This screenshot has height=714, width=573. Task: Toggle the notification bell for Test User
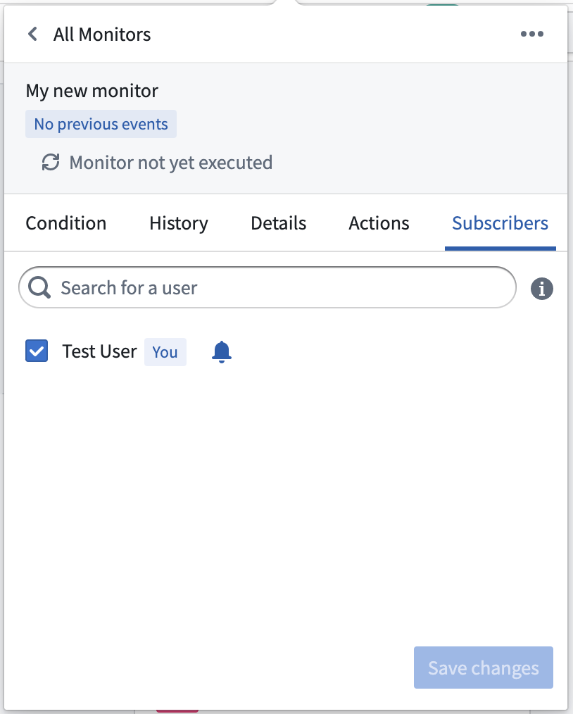point(222,351)
